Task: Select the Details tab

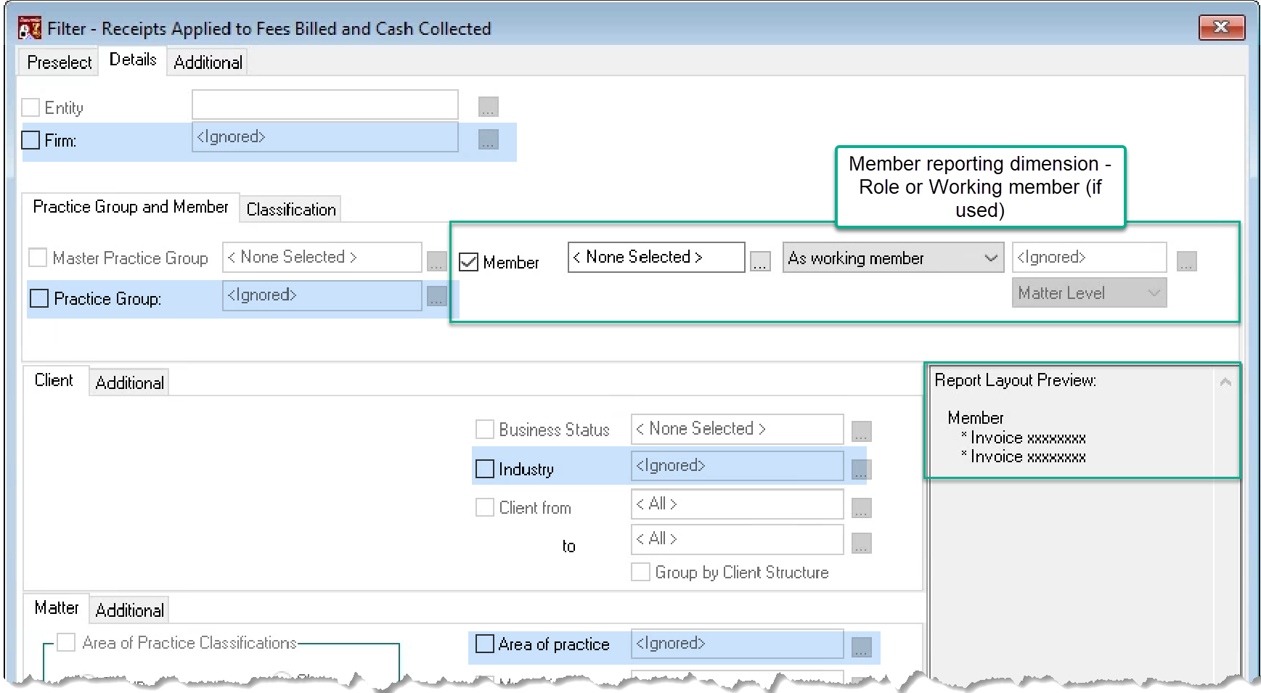Action: [133, 60]
